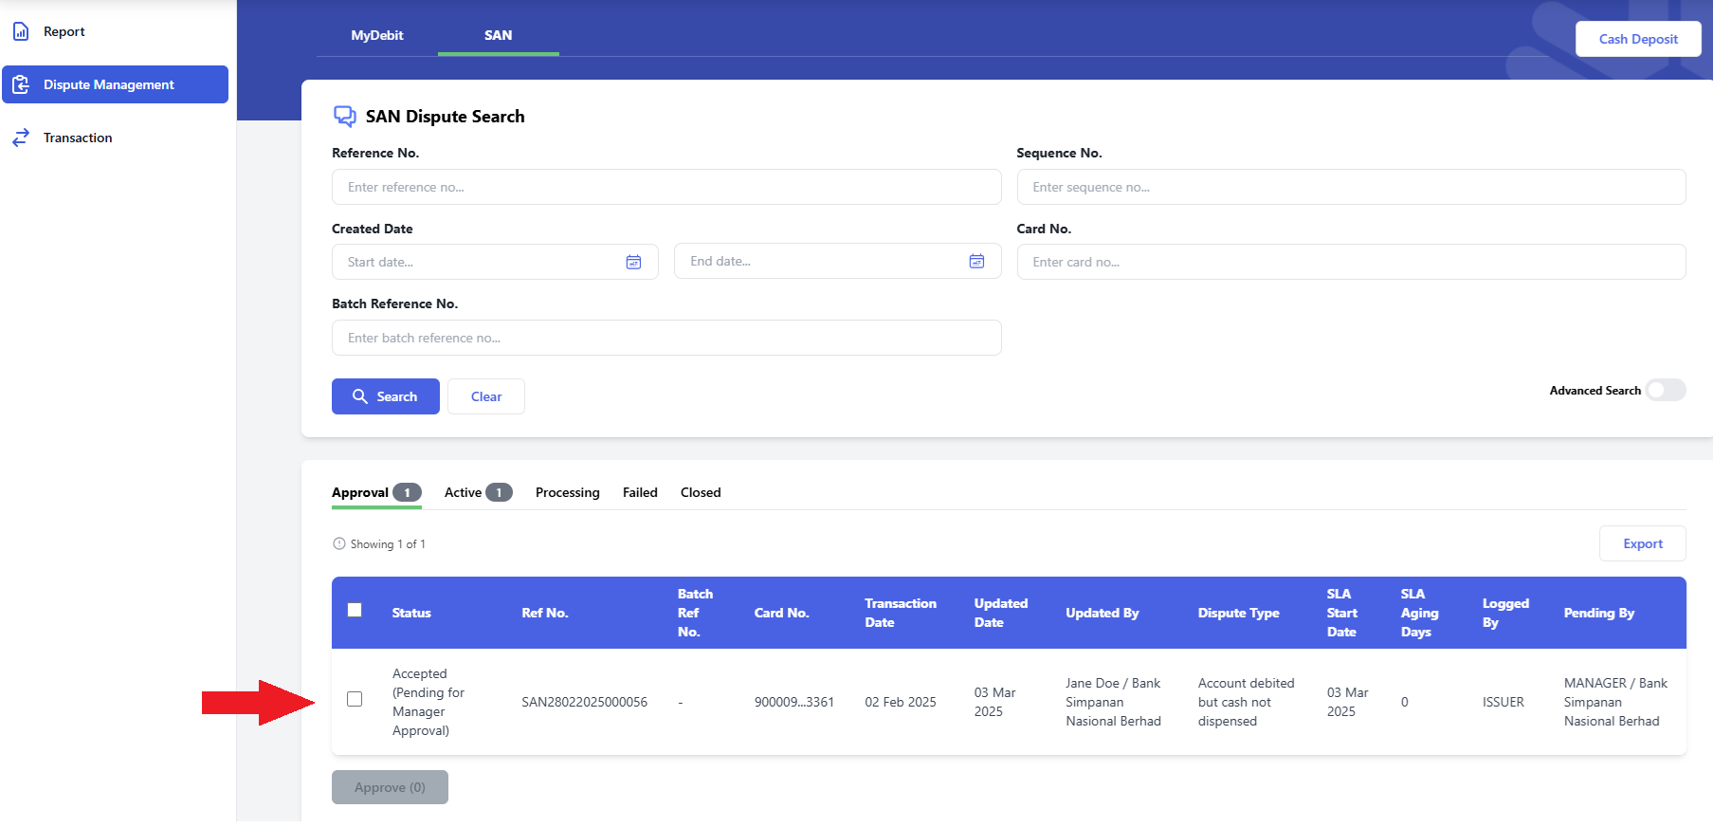Open the End date calendar icon
The height and width of the screenshot is (827, 1713).
tap(976, 261)
